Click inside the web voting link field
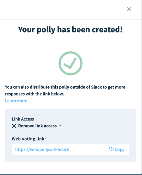 point(70,149)
